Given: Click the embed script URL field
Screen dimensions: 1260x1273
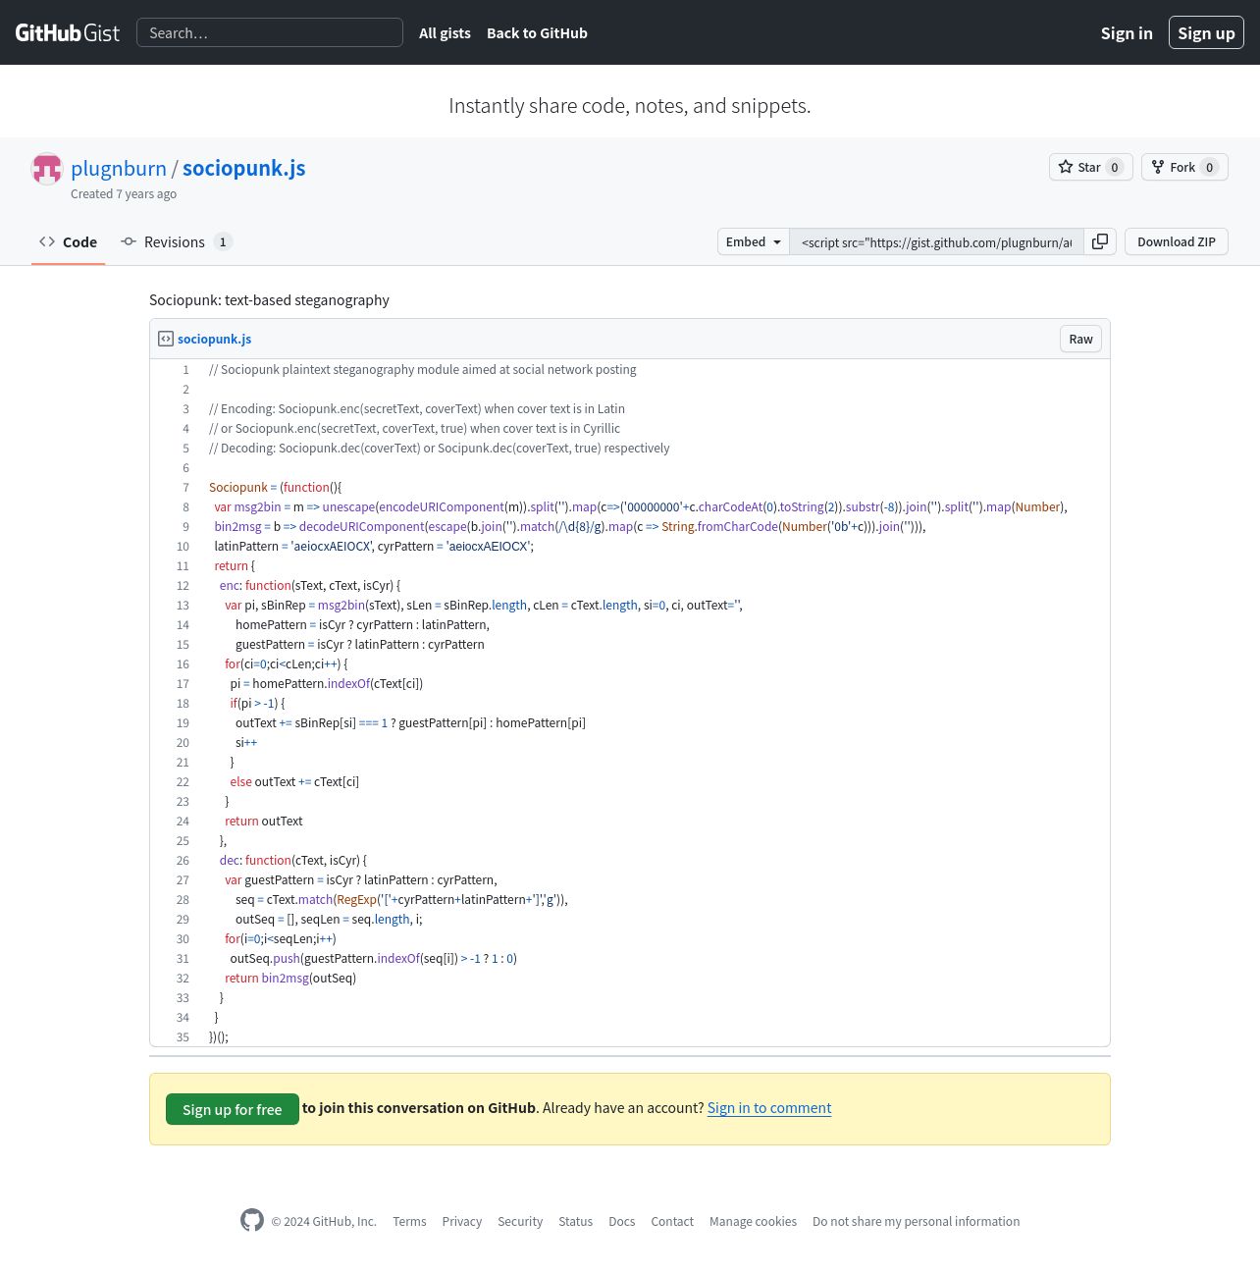Looking at the screenshot, I should click(936, 241).
